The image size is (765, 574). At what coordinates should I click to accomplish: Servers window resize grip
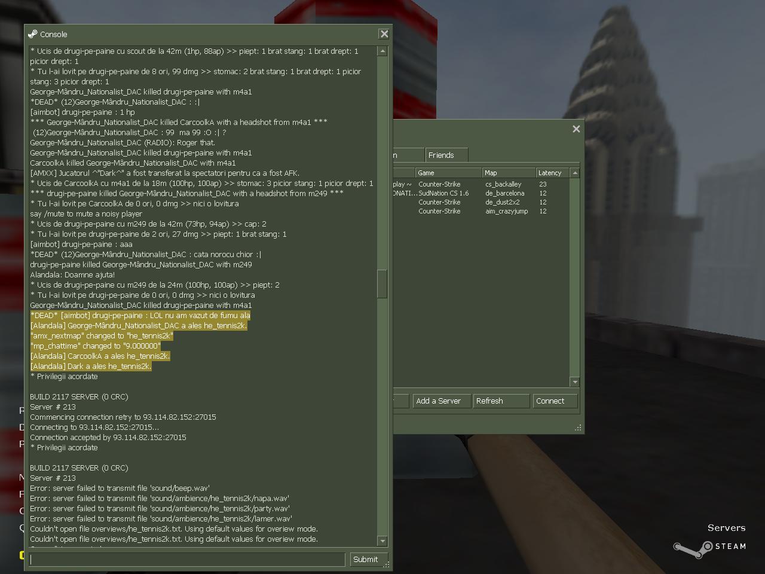(578, 428)
